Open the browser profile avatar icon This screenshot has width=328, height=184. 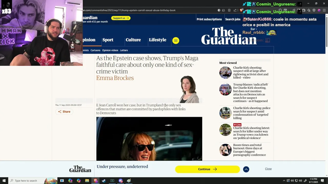pyautogui.click(x=319, y=10)
